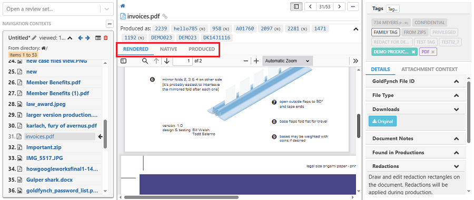Select the DETAILS tab
This screenshot has height=200, width=474.
[380, 69]
